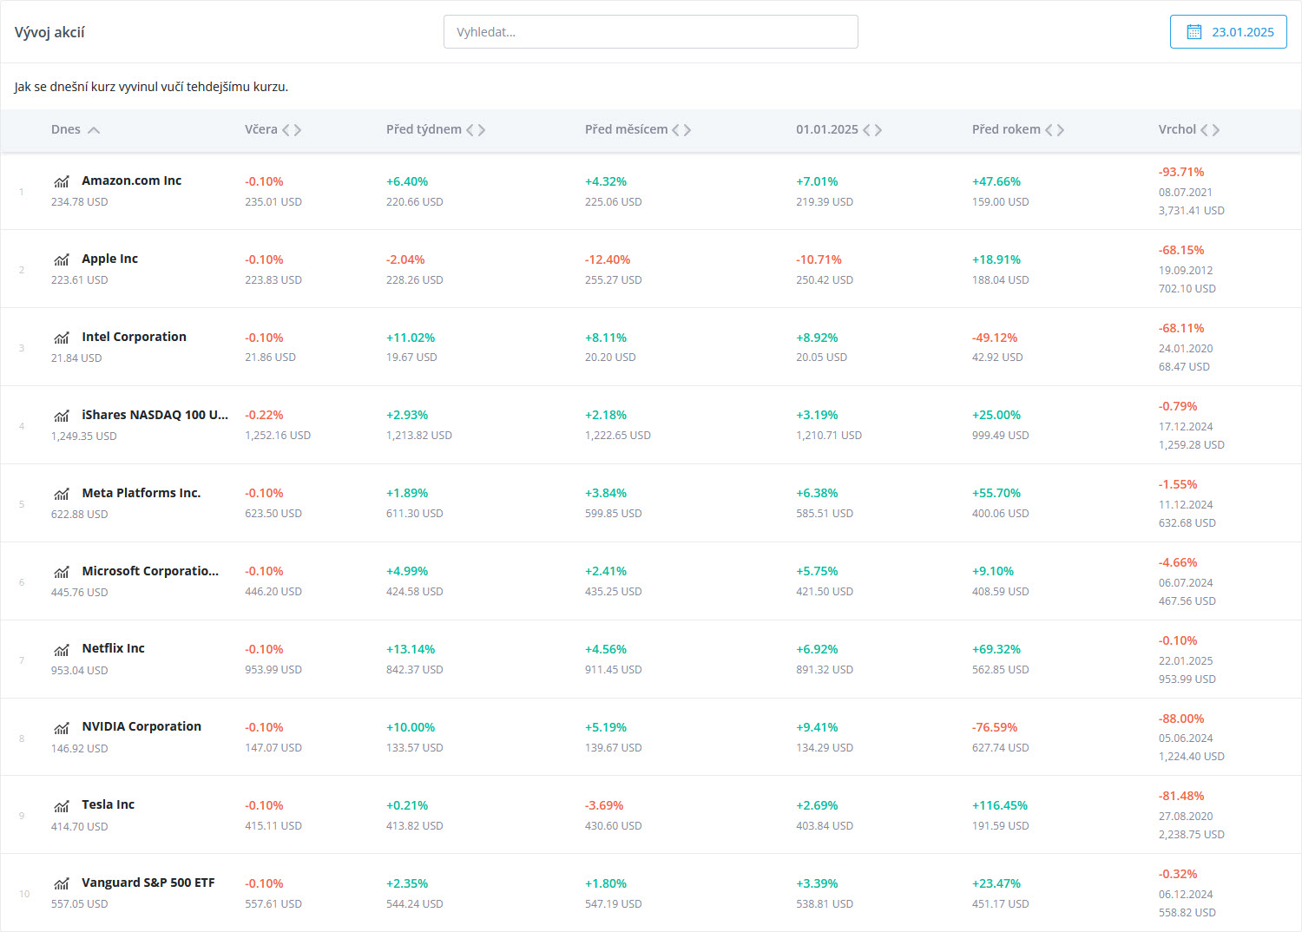Image resolution: width=1302 pixels, height=932 pixels.
Task: Open Tesla Inc stock name
Action: (x=108, y=804)
